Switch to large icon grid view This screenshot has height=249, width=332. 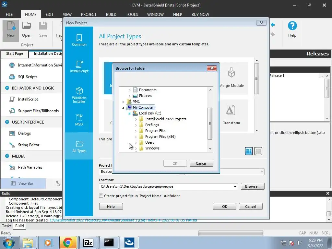(x=249, y=151)
